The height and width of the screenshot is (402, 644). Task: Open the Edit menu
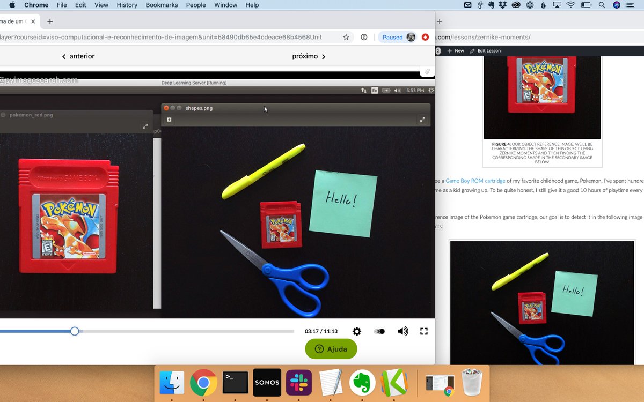click(x=80, y=5)
